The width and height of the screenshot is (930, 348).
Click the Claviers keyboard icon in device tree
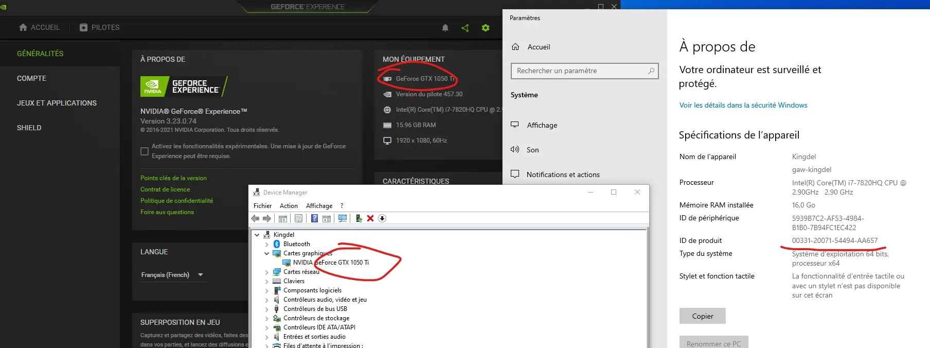click(x=277, y=281)
